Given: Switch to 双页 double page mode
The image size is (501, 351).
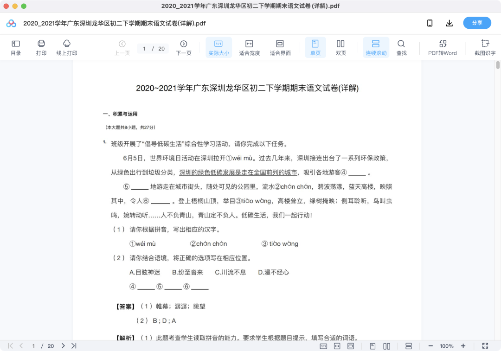Looking at the screenshot, I should point(340,47).
